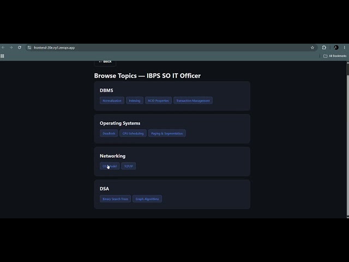This screenshot has height=262, width=349.
Task: Open the CPU Scheduling topic
Action: [x=133, y=133]
